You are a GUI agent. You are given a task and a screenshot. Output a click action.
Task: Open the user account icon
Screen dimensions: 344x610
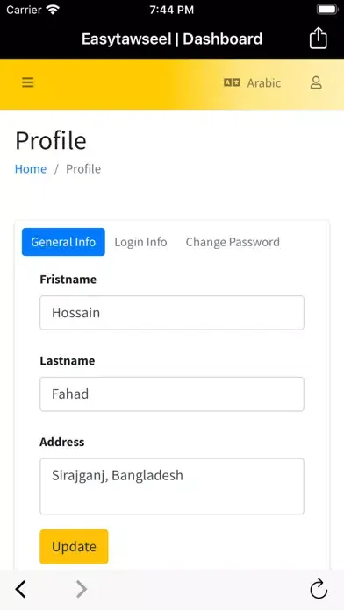coord(316,82)
